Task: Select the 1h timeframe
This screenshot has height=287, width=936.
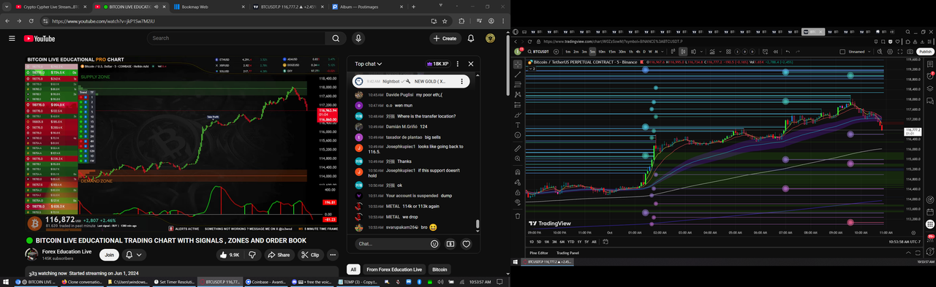Action: pos(631,51)
